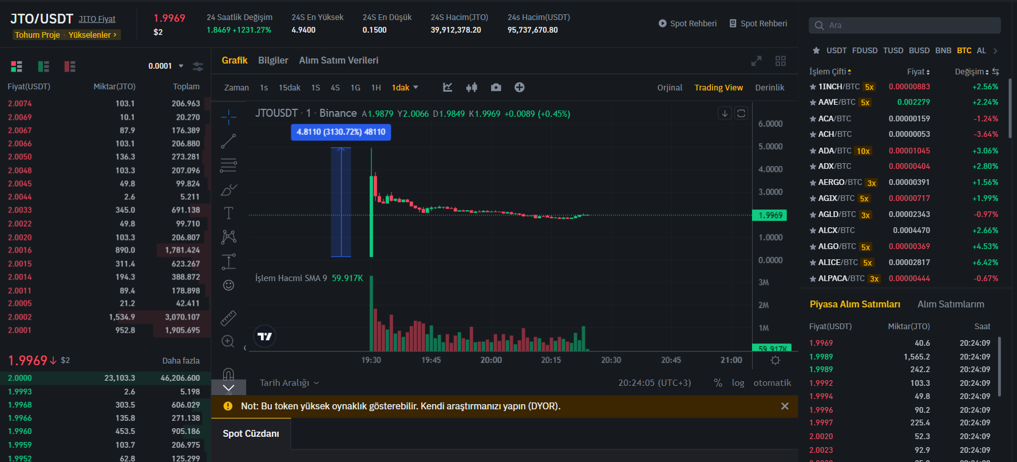Take a chart snapshot with camera icon

pyautogui.click(x=496, y=88)
